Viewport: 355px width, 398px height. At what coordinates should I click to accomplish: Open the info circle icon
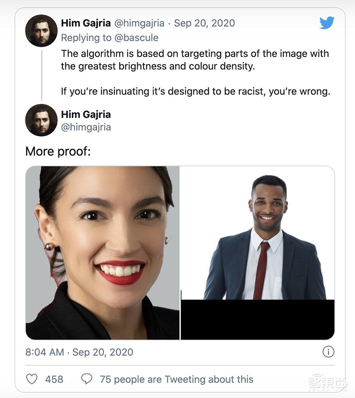(x=328, y=352)
